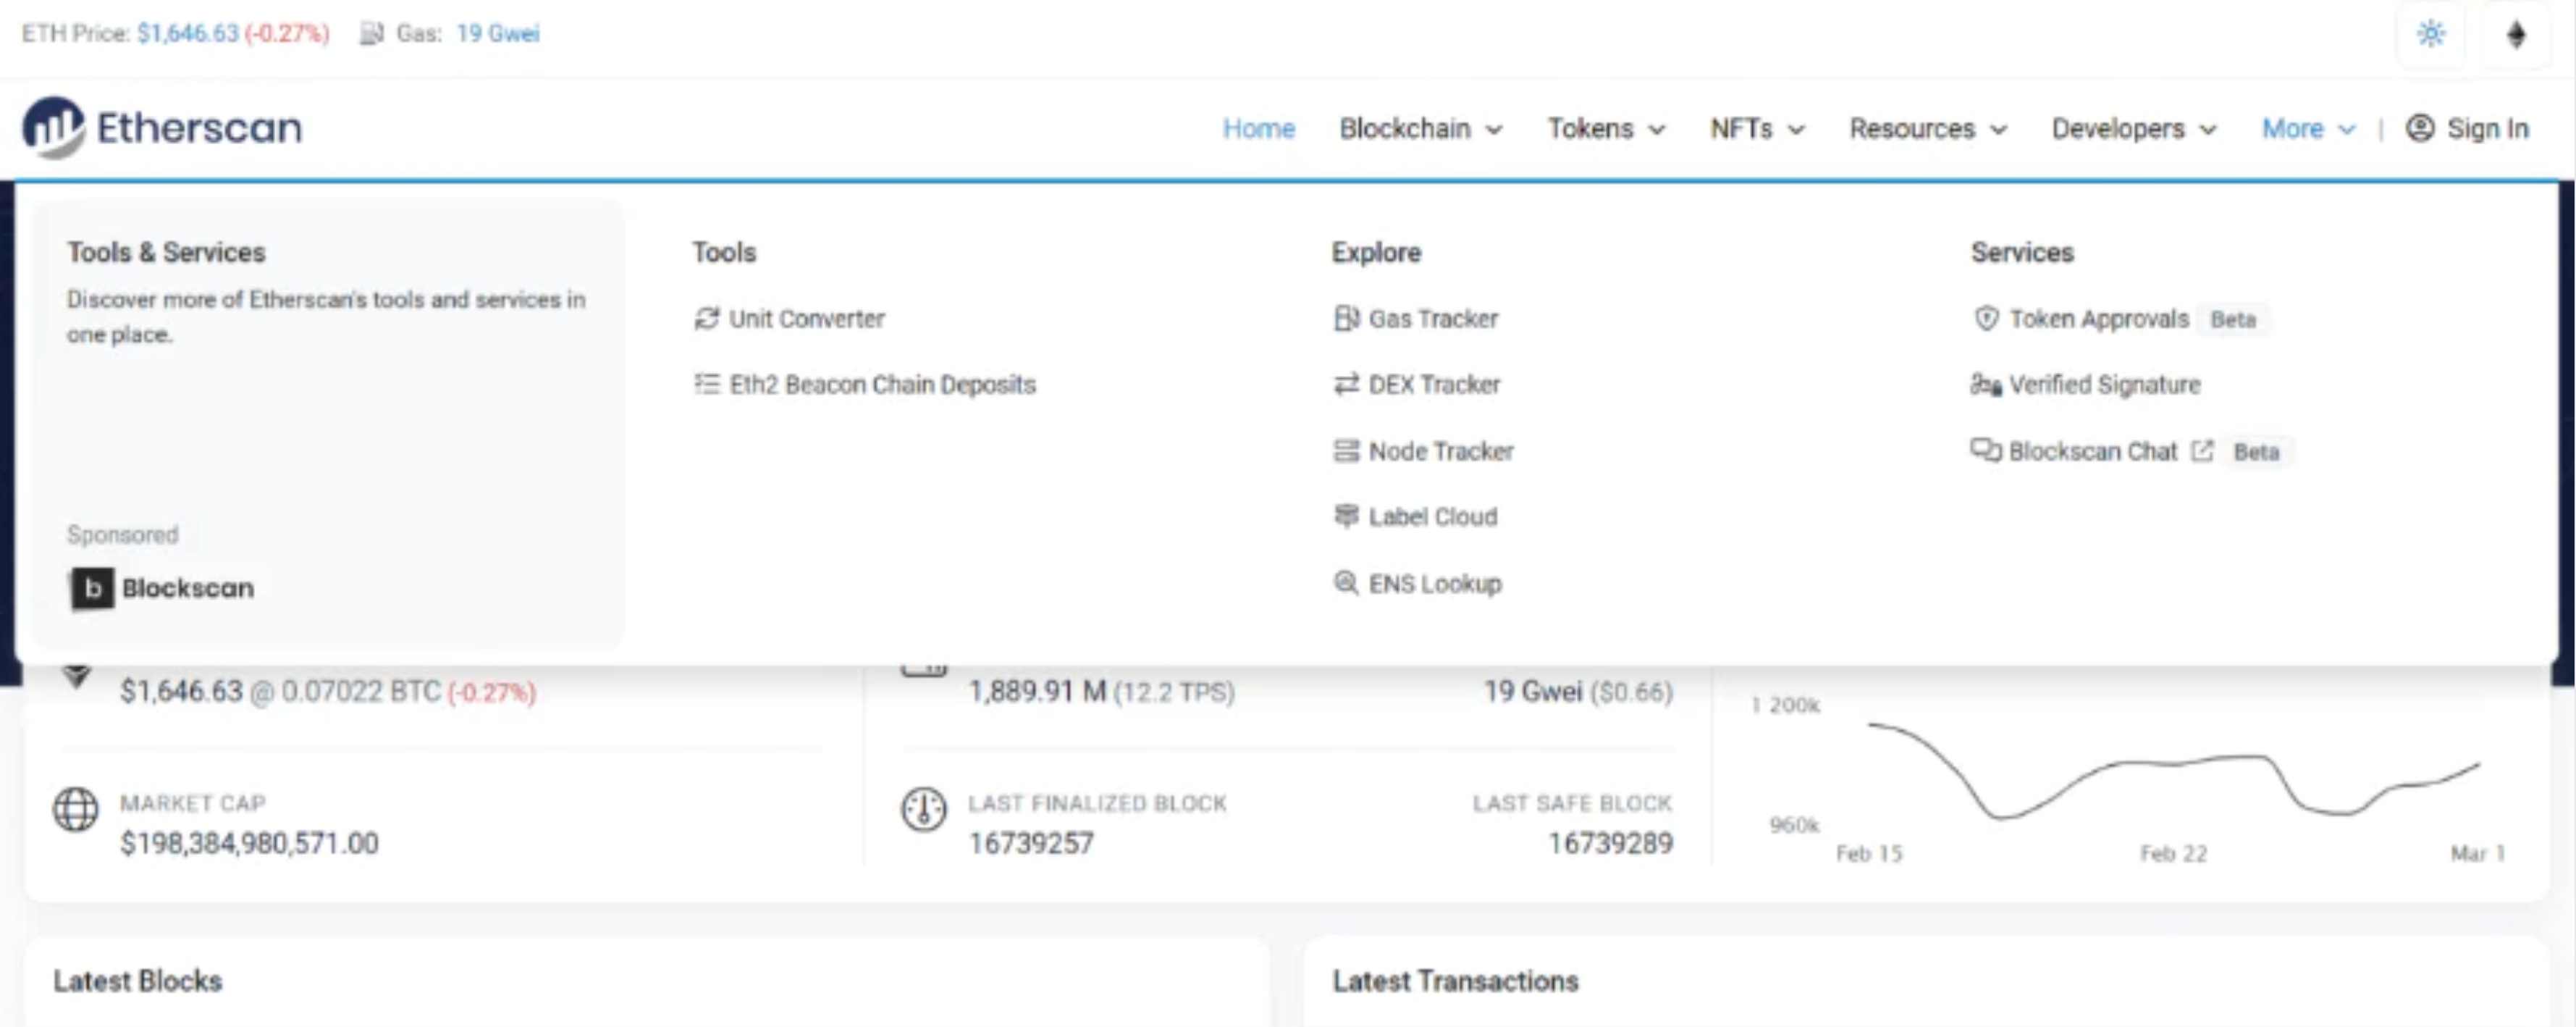Click the Sign In link

point(2467,128)
